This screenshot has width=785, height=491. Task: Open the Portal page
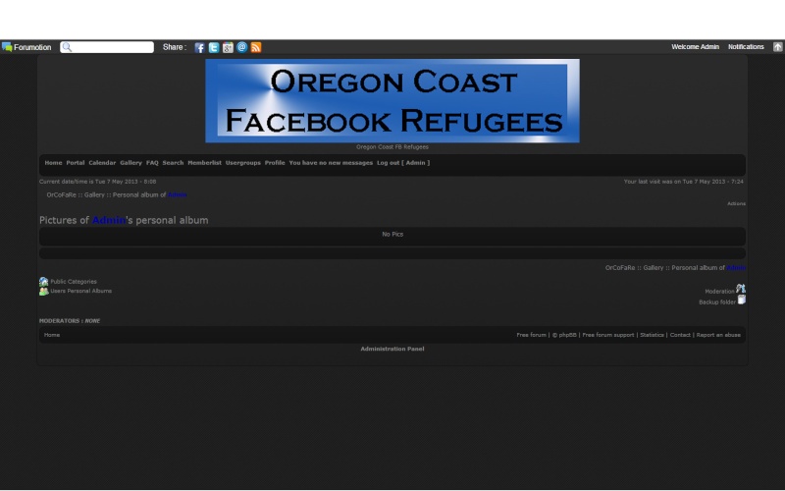tap(76, 163)
